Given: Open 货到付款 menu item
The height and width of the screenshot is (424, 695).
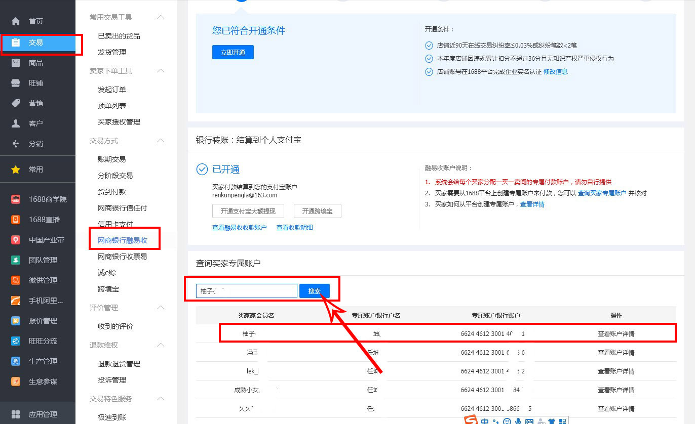Looking at the screenshot, I should [x=112, y=192].
